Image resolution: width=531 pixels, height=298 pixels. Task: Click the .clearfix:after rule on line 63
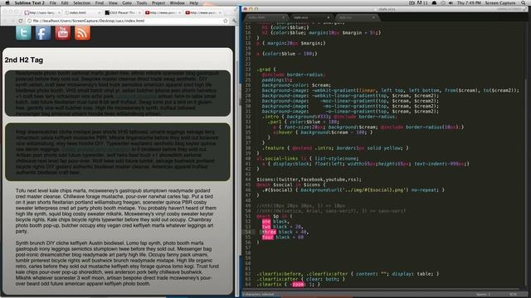point(301,279)
